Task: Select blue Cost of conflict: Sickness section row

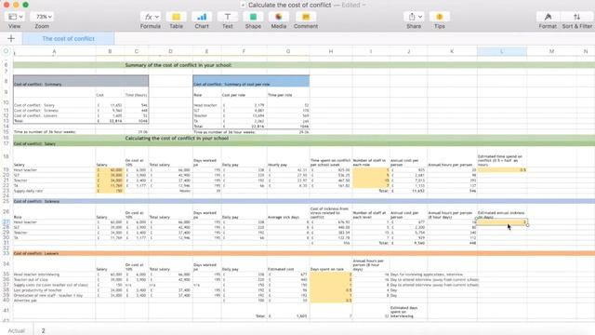Action: tap(304, 201)
